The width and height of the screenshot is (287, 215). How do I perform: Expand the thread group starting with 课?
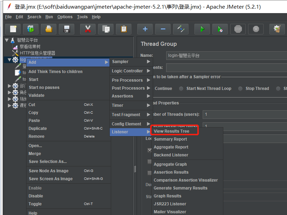pyautogui.click(x=9, y=105)
